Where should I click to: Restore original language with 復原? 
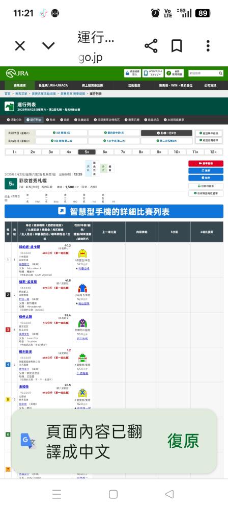pyautogui.click(x=183, y=441)
